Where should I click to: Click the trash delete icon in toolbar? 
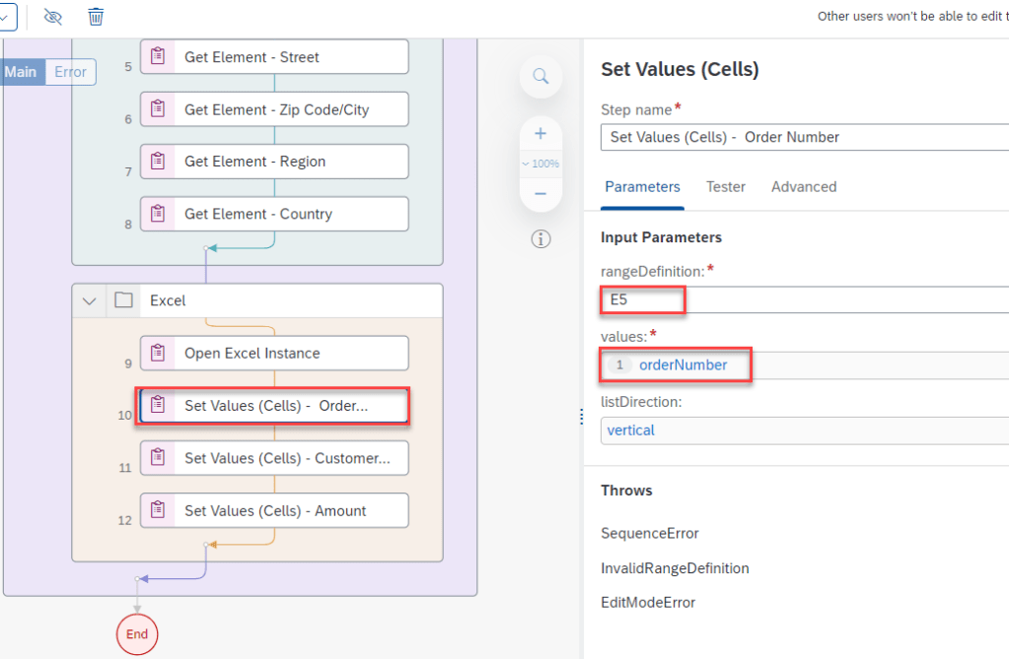96,17
